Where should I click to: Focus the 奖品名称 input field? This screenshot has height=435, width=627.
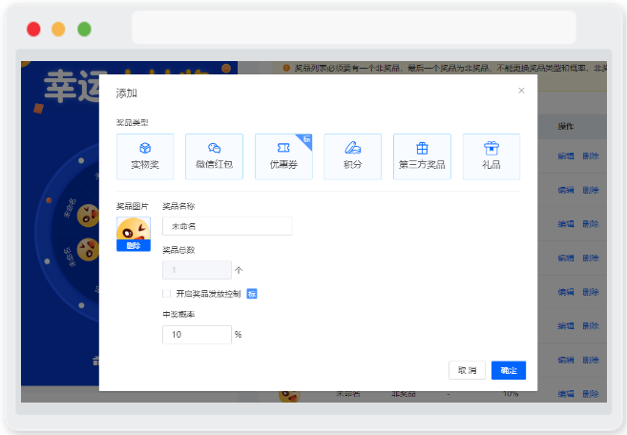(227, 226)
